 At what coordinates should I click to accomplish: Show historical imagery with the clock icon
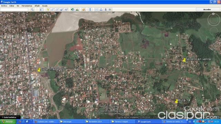73,9
